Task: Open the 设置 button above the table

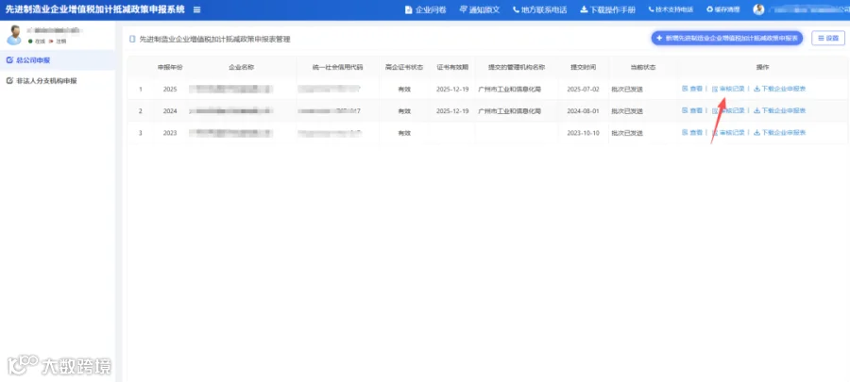Action: [827, 38]
